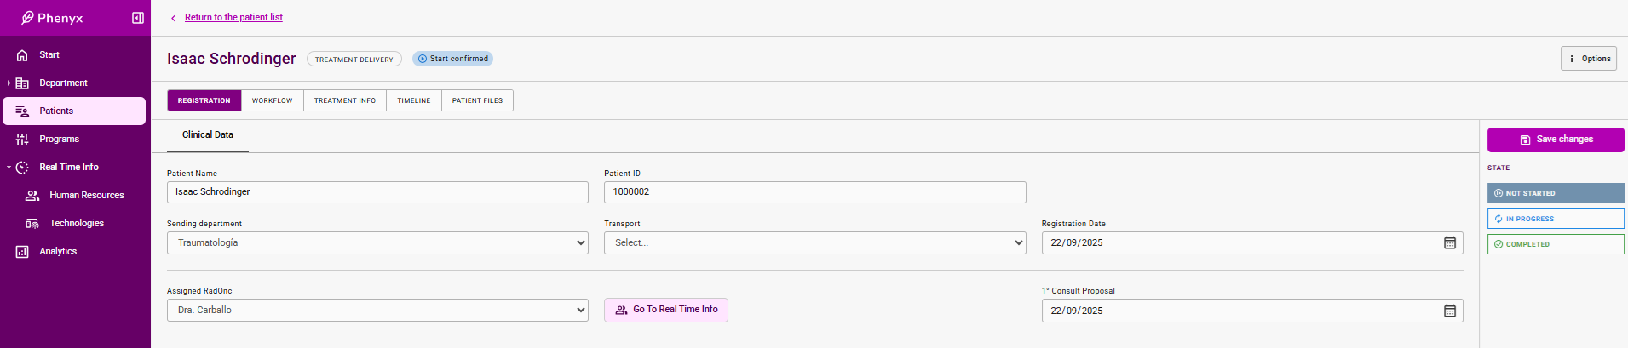Click the Human Resources people icon
The image size is (1628, 348).
click(32, 196)
